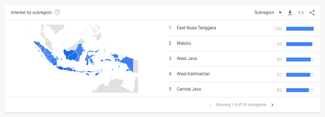Open the West Java entry
325x117 pixels.
(x=187, y=59)
